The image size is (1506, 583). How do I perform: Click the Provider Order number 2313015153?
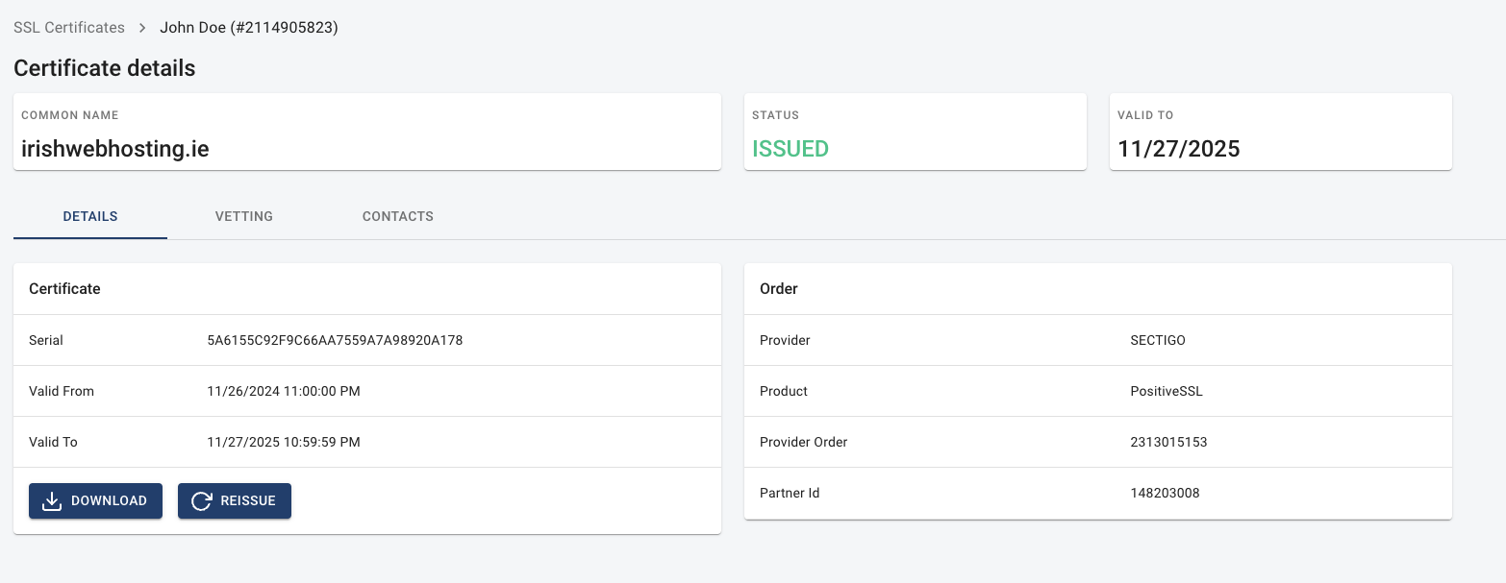(x=1168, y=442)
